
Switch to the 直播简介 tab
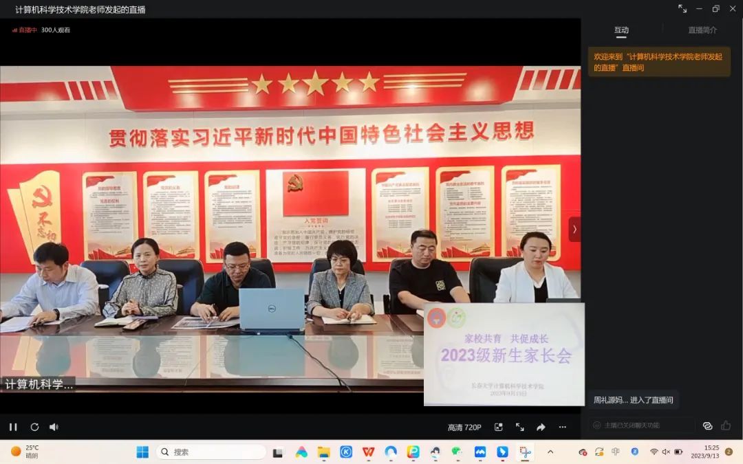tap(702, 30)
